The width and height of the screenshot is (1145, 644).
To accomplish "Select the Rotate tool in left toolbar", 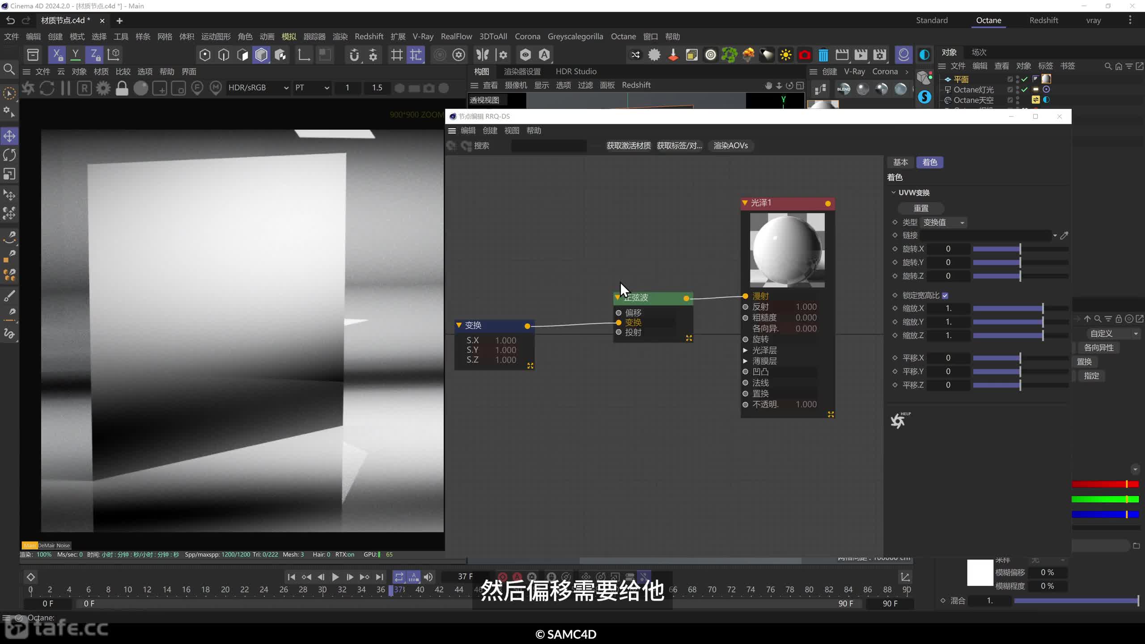I will (x=9, y=155).
